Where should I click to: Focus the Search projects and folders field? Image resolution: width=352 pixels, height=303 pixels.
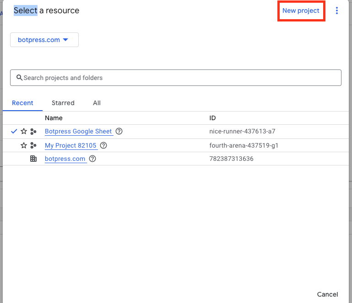point(176,78)
